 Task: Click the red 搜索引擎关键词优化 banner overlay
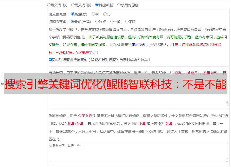pos(115,84)
